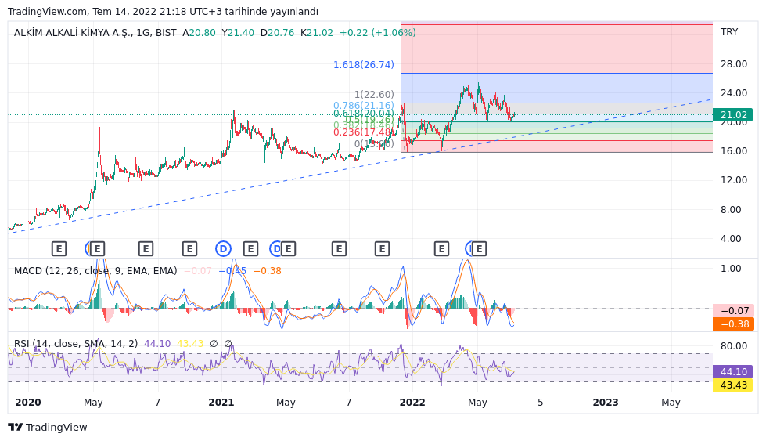Click the 16.00 price axis label
The height and width of the screenshot is (441, 766).
[x=734, y=151]
